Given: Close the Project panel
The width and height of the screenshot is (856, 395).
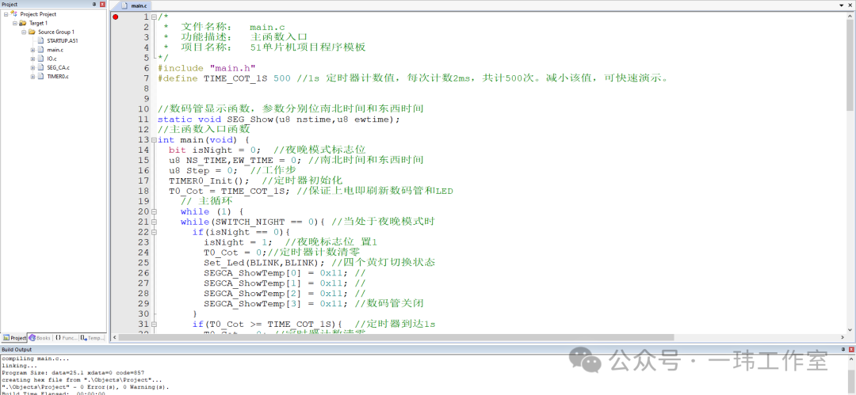Looking at the screenshot, I should [x=103, y=4].
